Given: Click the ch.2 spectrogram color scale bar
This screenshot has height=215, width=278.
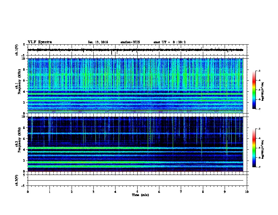Looking at the screenshot, I should [254, 148].
